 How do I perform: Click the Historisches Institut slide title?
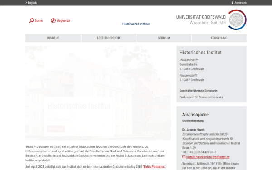pyautogui.click(x=79, y=106)
